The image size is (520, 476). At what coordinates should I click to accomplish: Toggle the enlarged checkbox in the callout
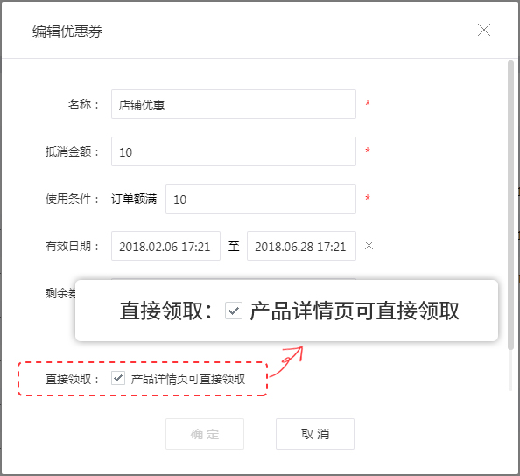coord(234,311)
